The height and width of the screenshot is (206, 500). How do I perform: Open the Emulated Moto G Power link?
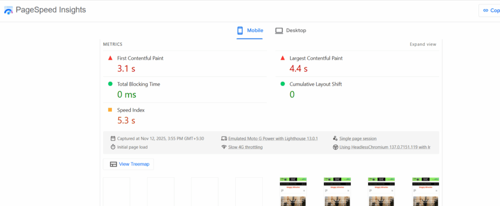(x=273, y=139)
